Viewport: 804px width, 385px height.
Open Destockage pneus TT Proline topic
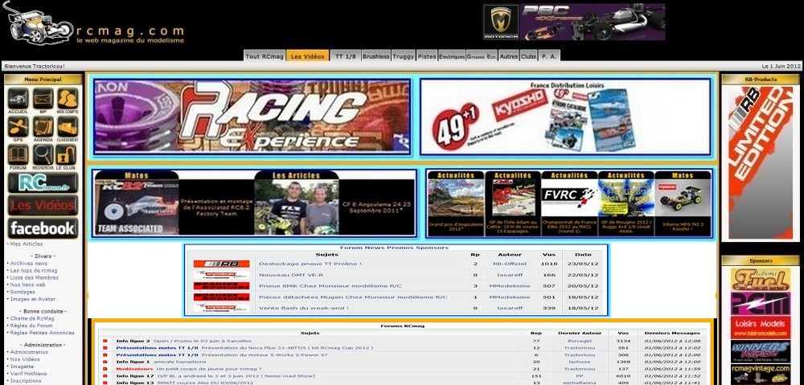coord(310,264)
